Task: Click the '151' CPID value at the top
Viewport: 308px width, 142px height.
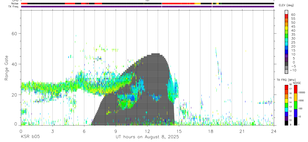Action: click(147, 1)
